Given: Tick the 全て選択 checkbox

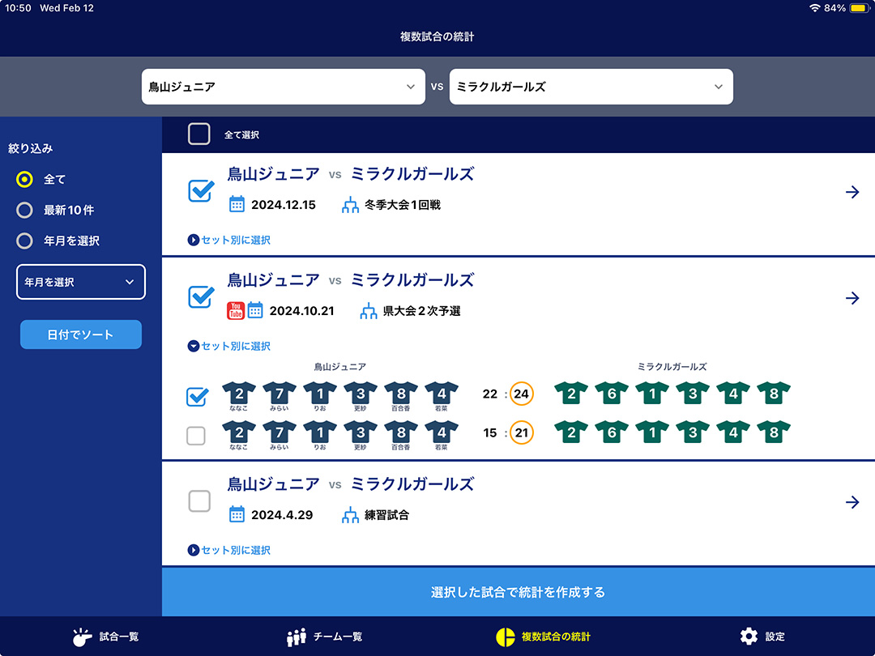Looking at the screenshot, I should click(199, 134).
